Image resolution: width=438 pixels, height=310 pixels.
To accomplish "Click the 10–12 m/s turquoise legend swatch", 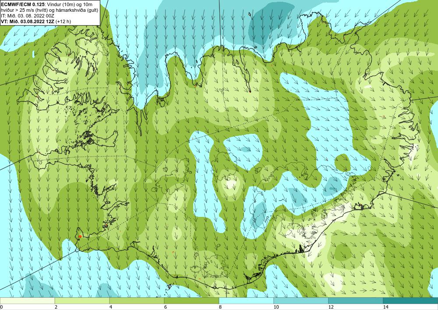I will pyautogui.click(x=301, y=300).
